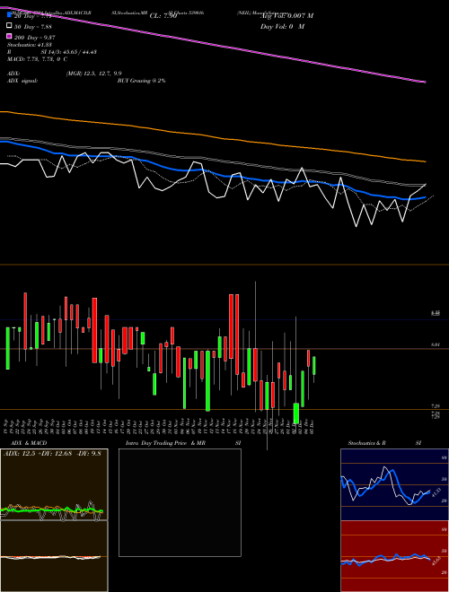The image size is (449, 592).
Task: Click the 'Stochastics: 41.33' reading
Action: pos(30,45)
